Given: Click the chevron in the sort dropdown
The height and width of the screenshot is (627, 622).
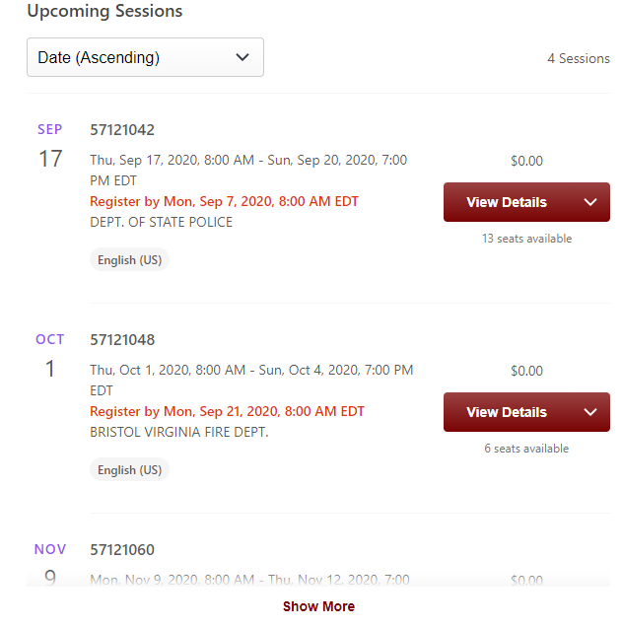Looking at the screenshot, I should point(242,57).
